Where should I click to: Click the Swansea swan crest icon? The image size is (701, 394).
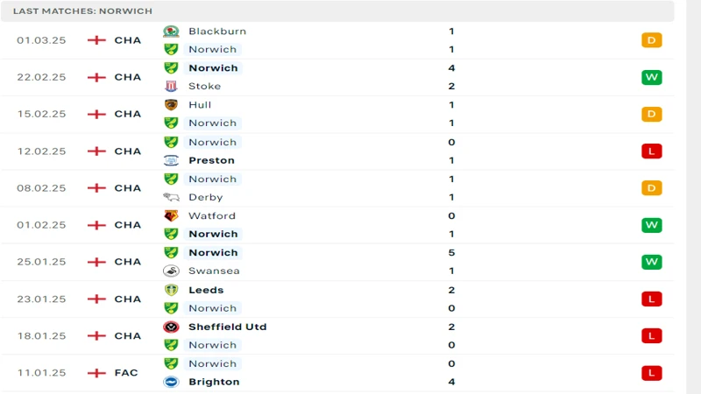(171, 271)
